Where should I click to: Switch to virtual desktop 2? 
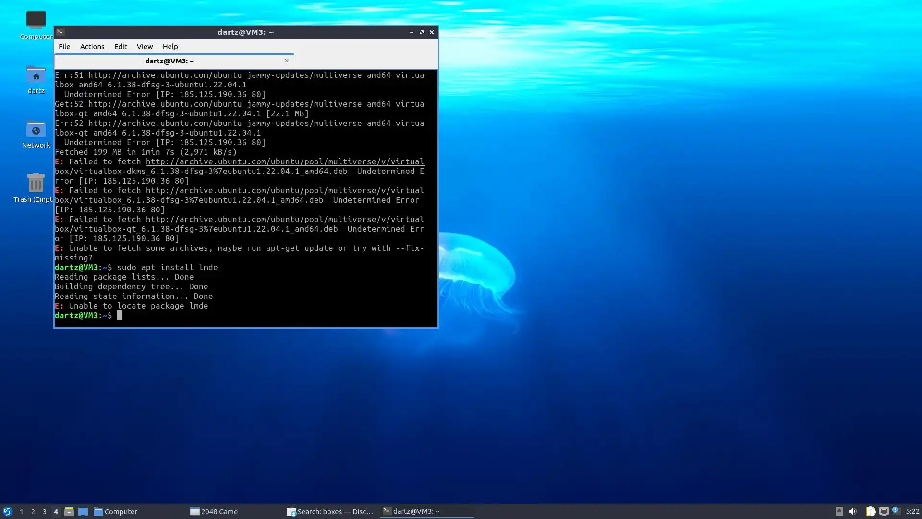(33, 512)
